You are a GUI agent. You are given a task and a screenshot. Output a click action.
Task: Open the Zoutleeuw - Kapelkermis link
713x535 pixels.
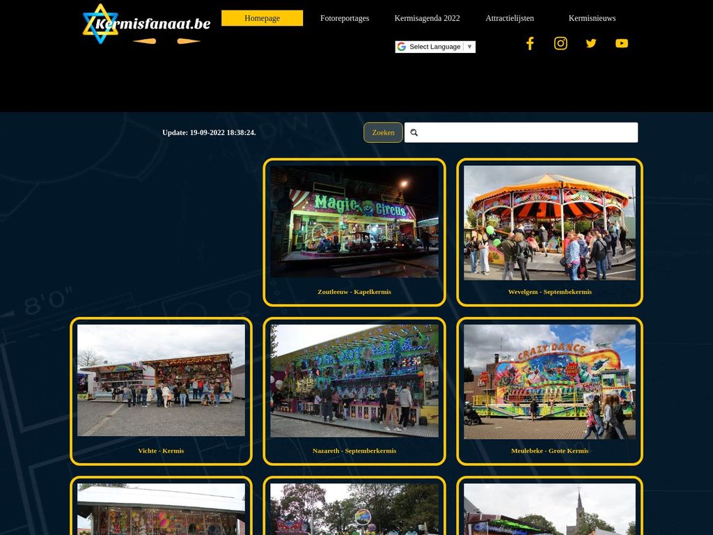pos(354,292)
